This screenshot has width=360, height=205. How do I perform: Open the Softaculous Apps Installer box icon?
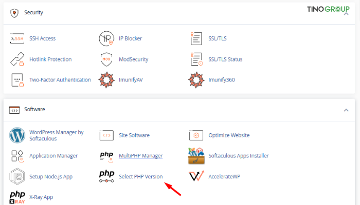[x=196, y=156]
